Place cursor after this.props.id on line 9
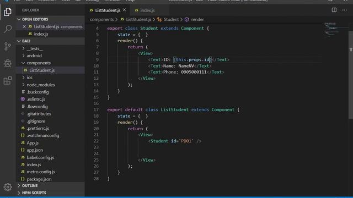Screen dimensions: 353x198 click(x=210, y=59)
